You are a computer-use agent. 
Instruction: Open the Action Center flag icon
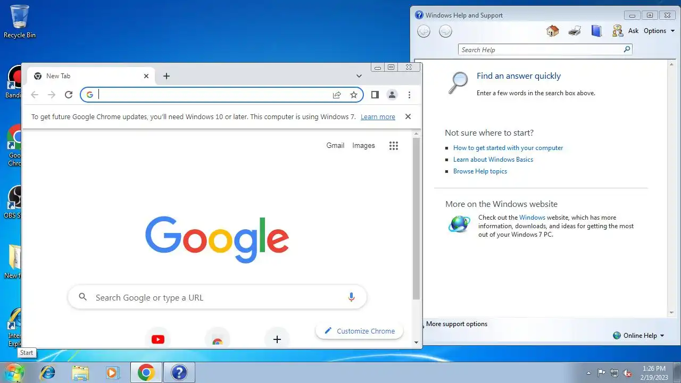[601, 373]
